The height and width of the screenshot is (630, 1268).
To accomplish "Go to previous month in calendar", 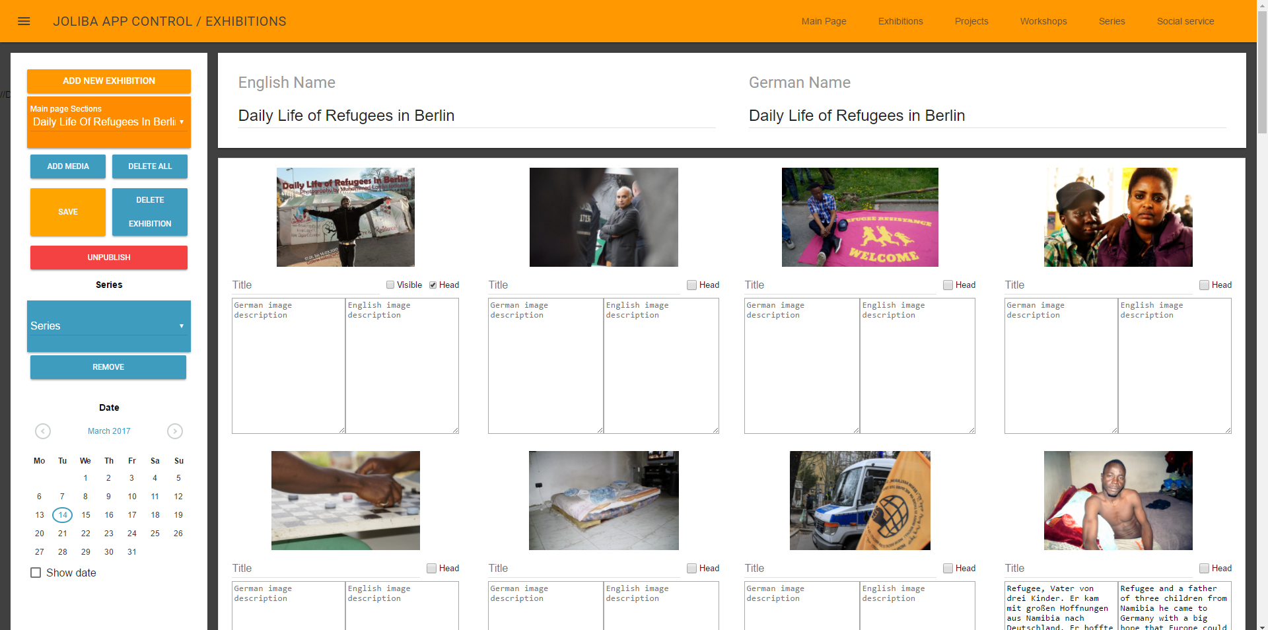I will 43,431.
